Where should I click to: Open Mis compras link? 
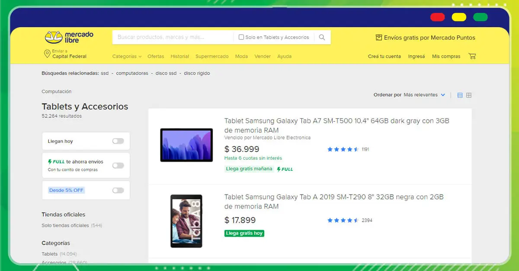coord(446,57)
